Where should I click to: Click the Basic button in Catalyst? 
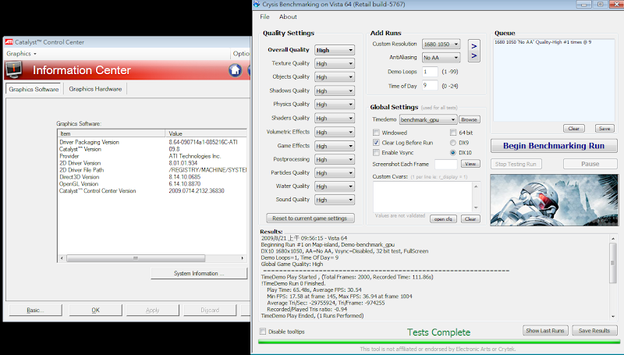(x=35, y=310)
